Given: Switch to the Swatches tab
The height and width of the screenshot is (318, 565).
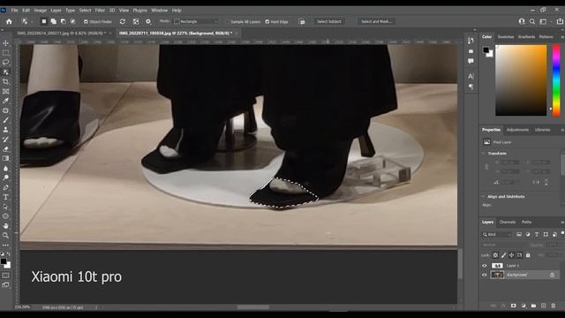Looking at the screenshot, I should point(506,37).
